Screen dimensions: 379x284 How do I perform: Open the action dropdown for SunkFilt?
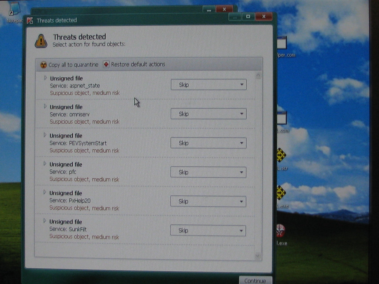tap(208, 230)
